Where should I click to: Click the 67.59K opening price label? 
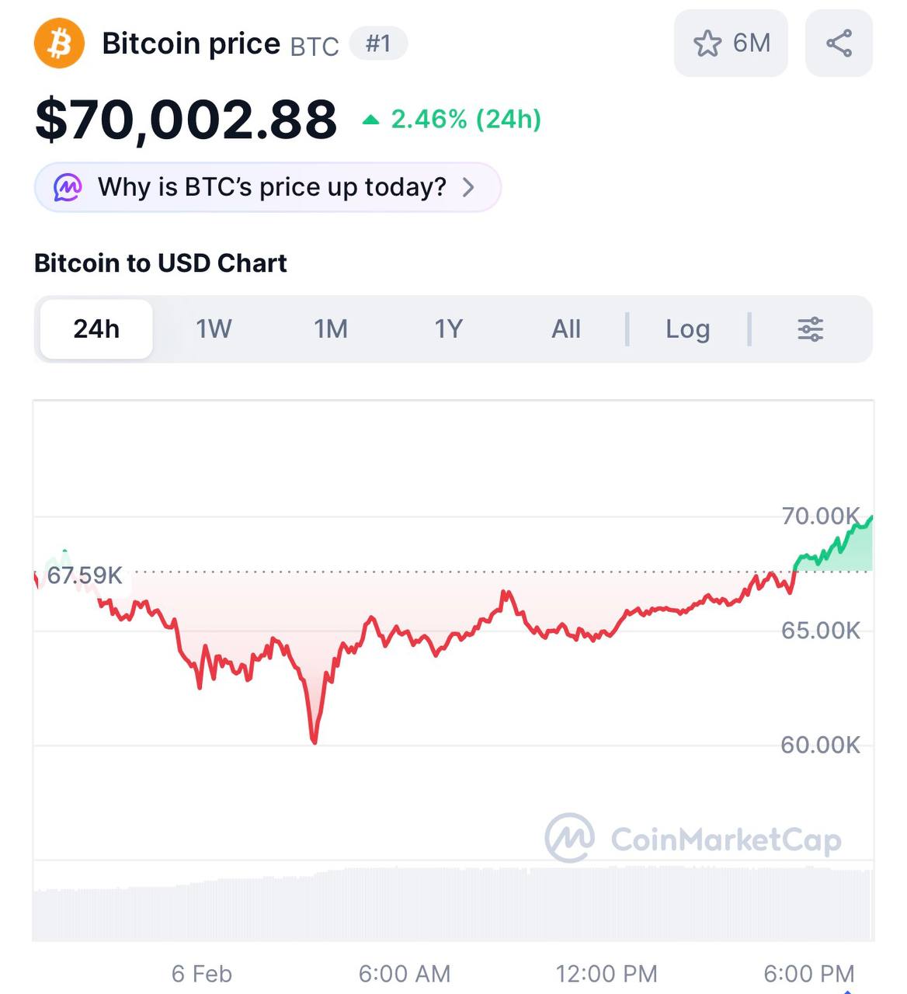[x=85, y=575]
